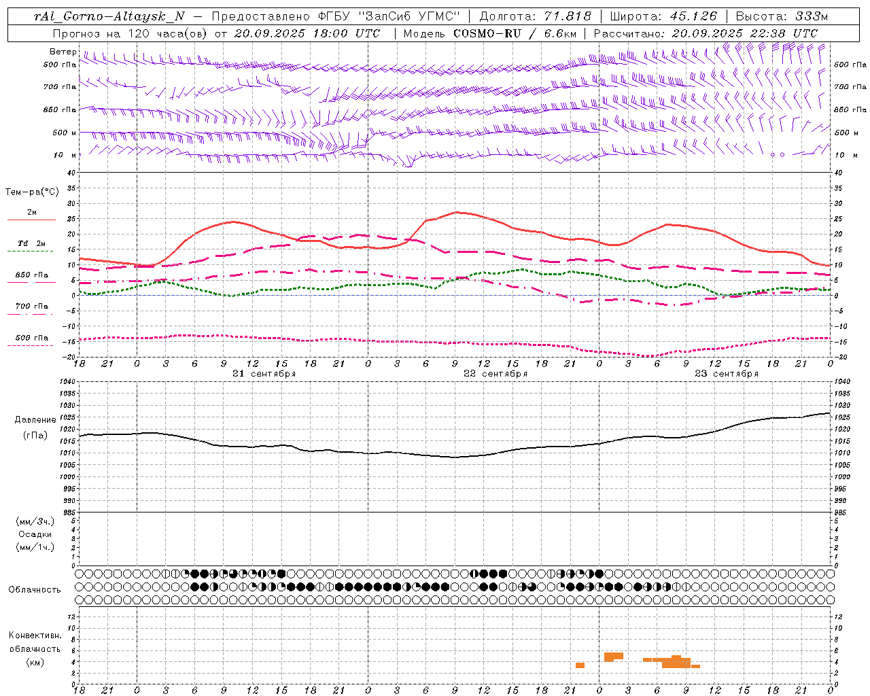Click the 500 м wind level label on left
The width and height of the screenshot is (870, 696).
click(65, 133)
